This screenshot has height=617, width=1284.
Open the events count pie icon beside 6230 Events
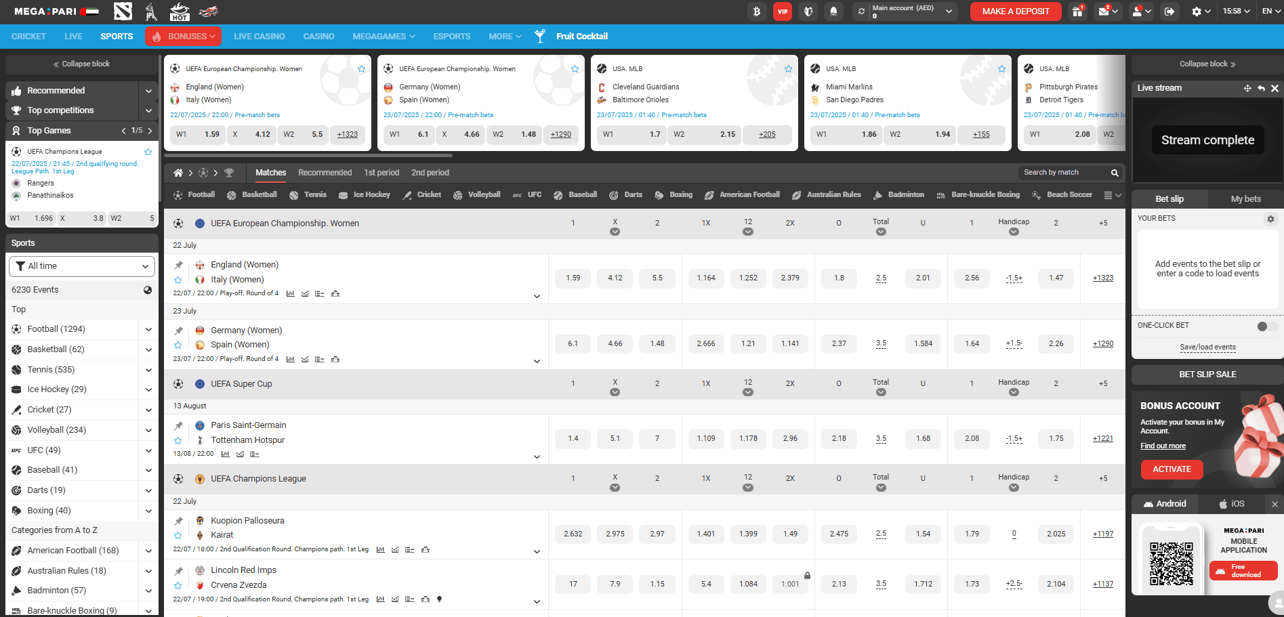coord(148,290)
